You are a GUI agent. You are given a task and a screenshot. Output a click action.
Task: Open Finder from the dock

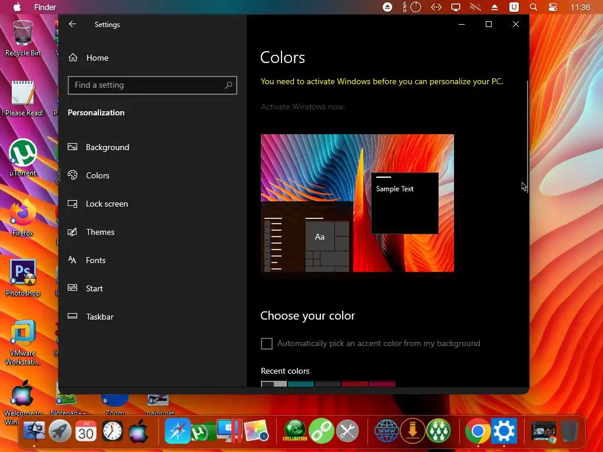tap(34, 431)
